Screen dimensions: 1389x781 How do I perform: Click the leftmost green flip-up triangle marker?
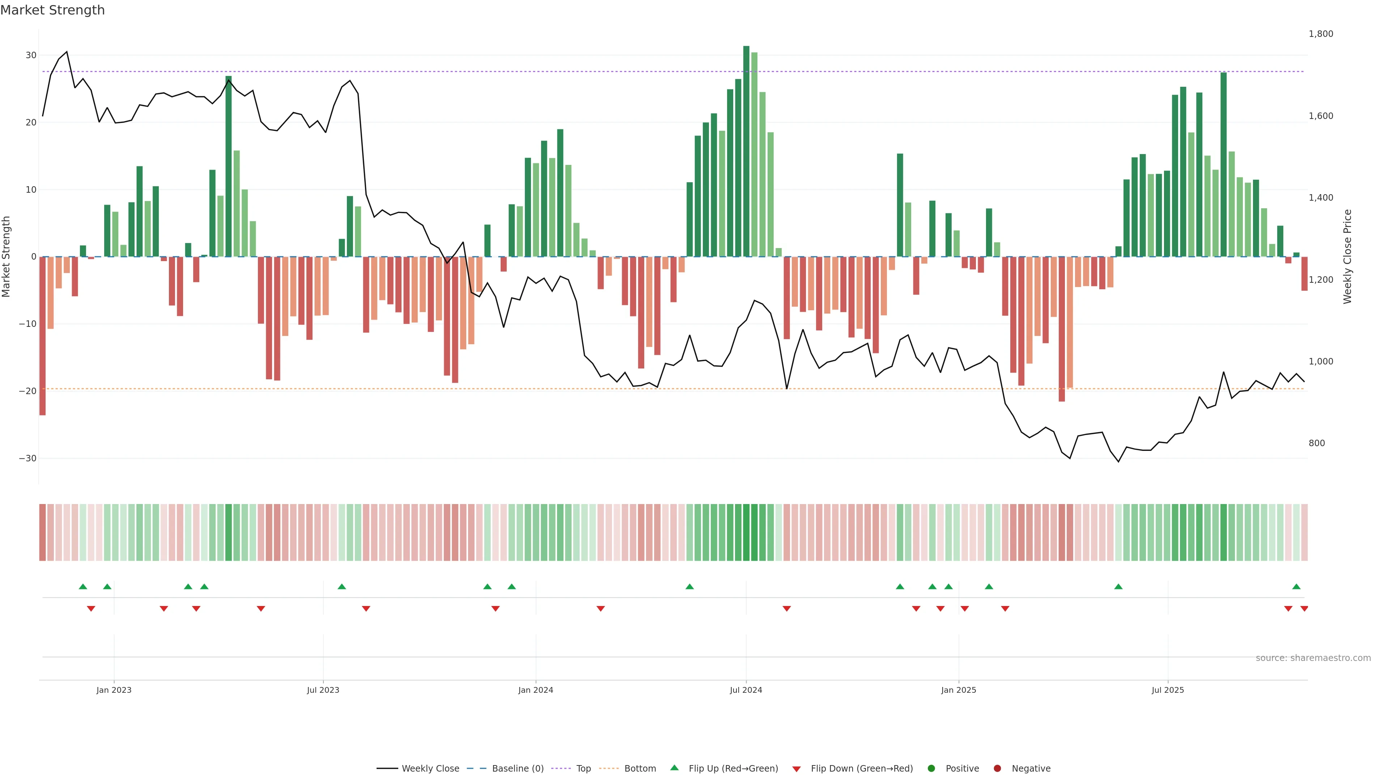coord(83,586)
